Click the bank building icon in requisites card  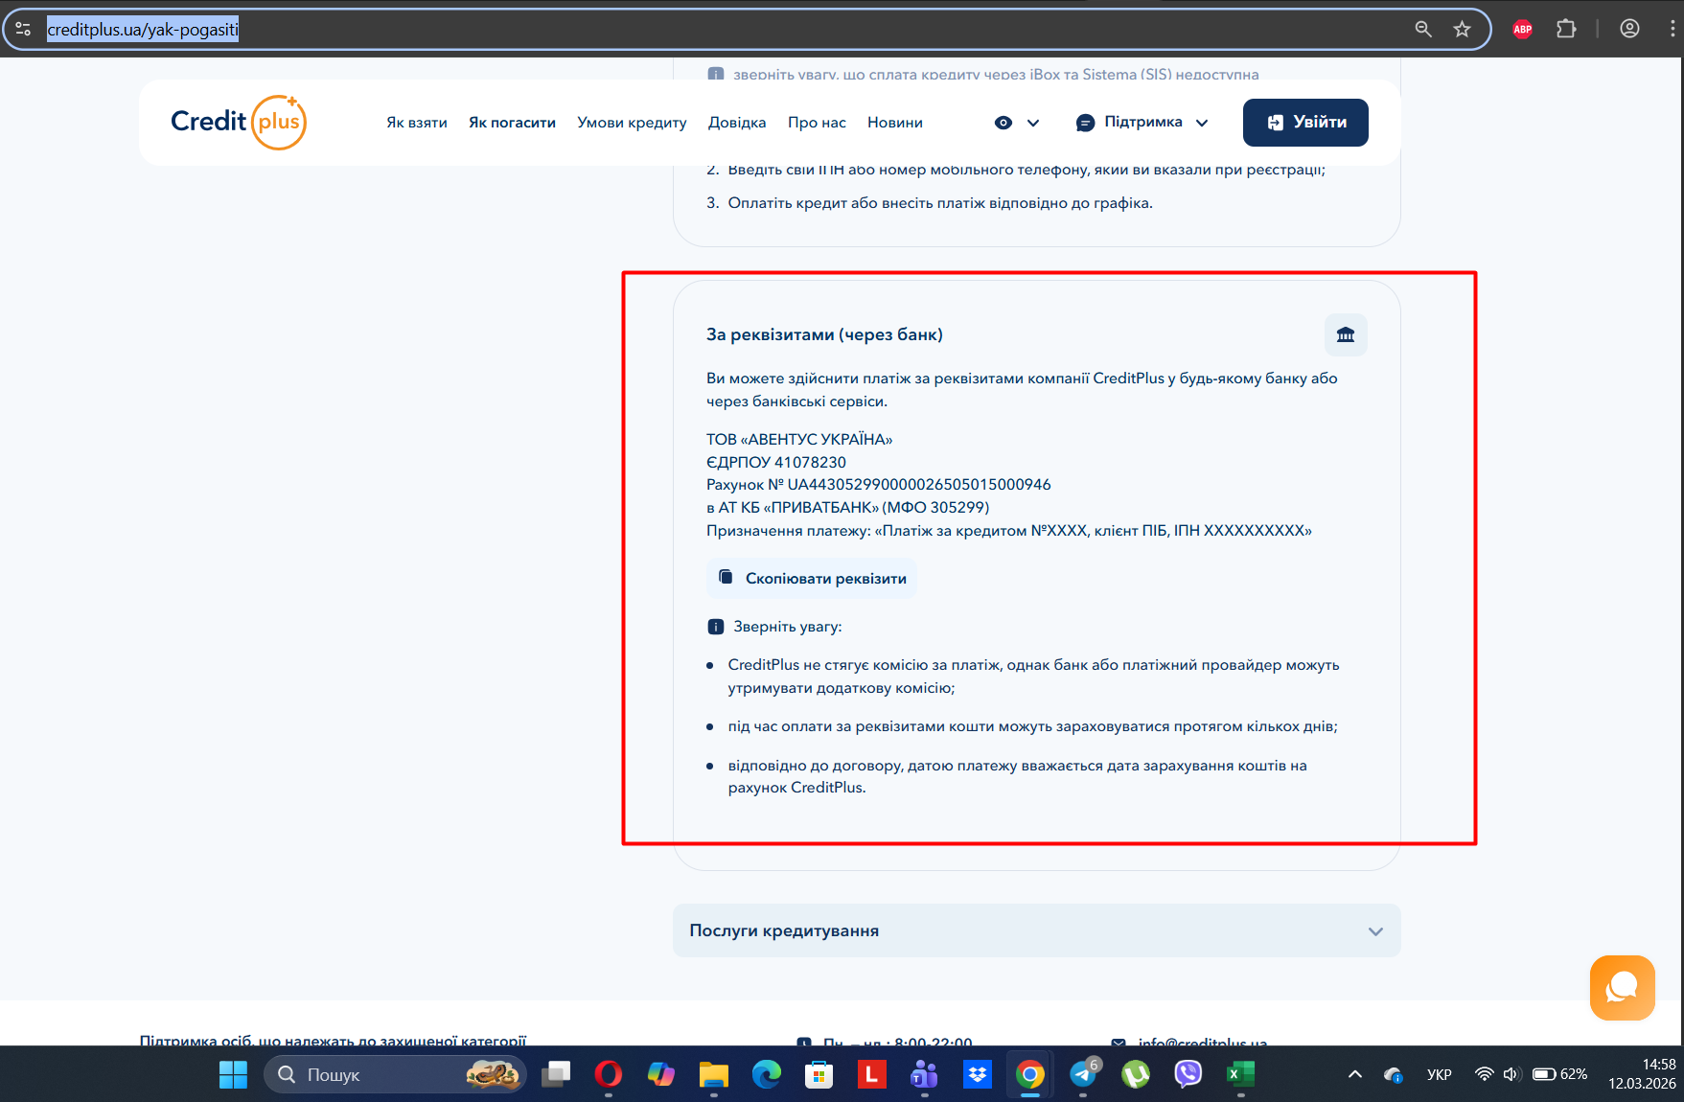(1346, 334)
